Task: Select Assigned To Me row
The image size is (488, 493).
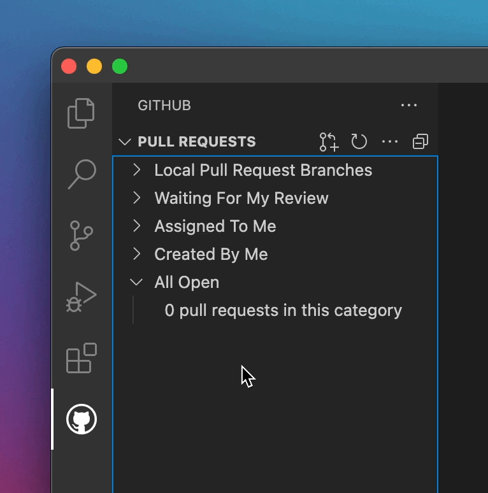Action: [x=275, y=226]
